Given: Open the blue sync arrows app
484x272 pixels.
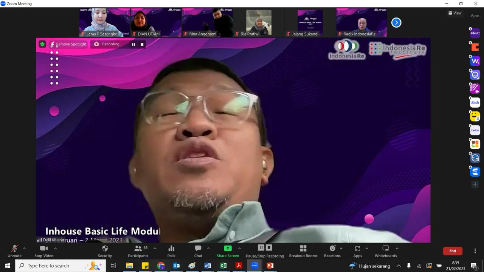Looking at the screenshot, I should (x=475, y=158).
